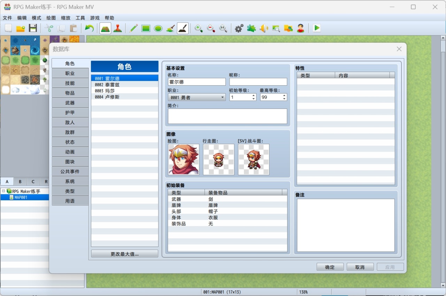Switch to the 技能 database tab
The width and height of the screenshot is (446, 296).
[70, 83]
